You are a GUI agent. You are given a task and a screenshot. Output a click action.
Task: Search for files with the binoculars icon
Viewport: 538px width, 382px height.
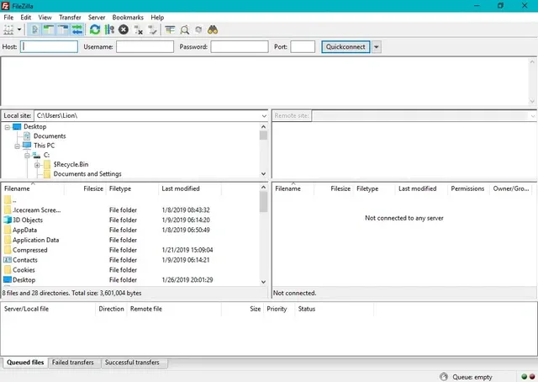point(213,30)
